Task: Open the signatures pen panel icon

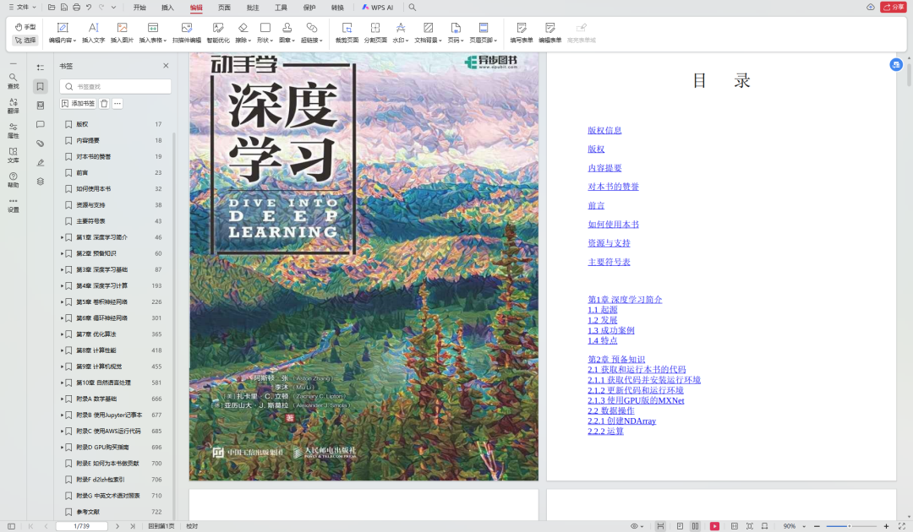Action: [41, 162]
